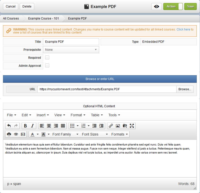Insert a video or media
The width and height of the screenshot is (200, 193).
pyautogui.click(x=23, y=134)
